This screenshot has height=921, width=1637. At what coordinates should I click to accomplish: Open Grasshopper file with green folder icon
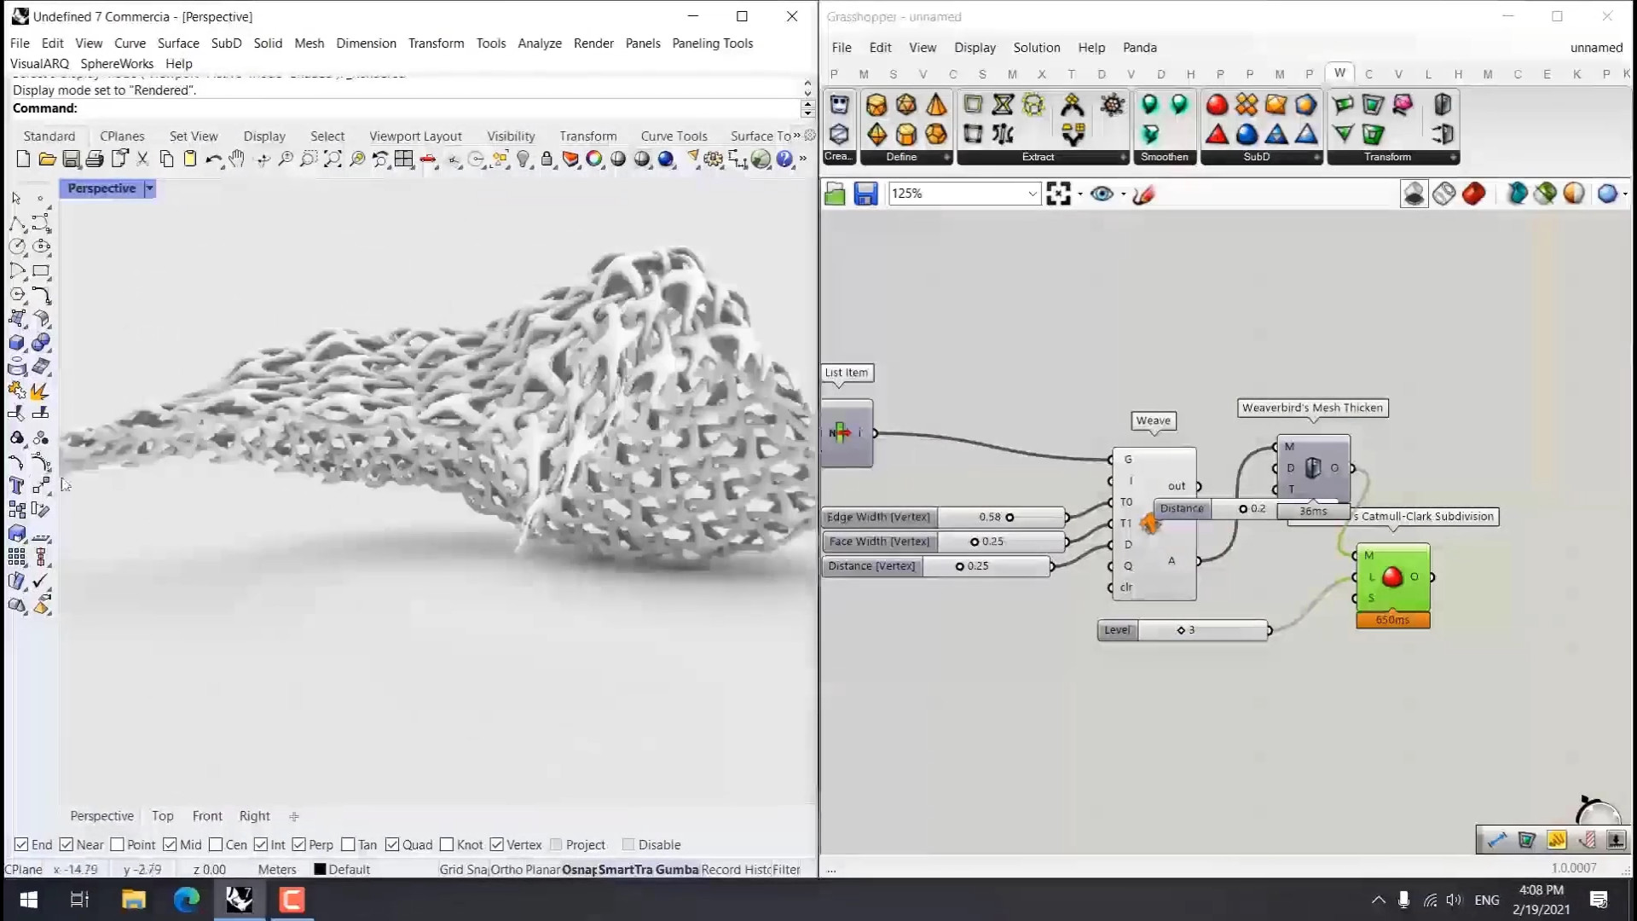(835, 194)
